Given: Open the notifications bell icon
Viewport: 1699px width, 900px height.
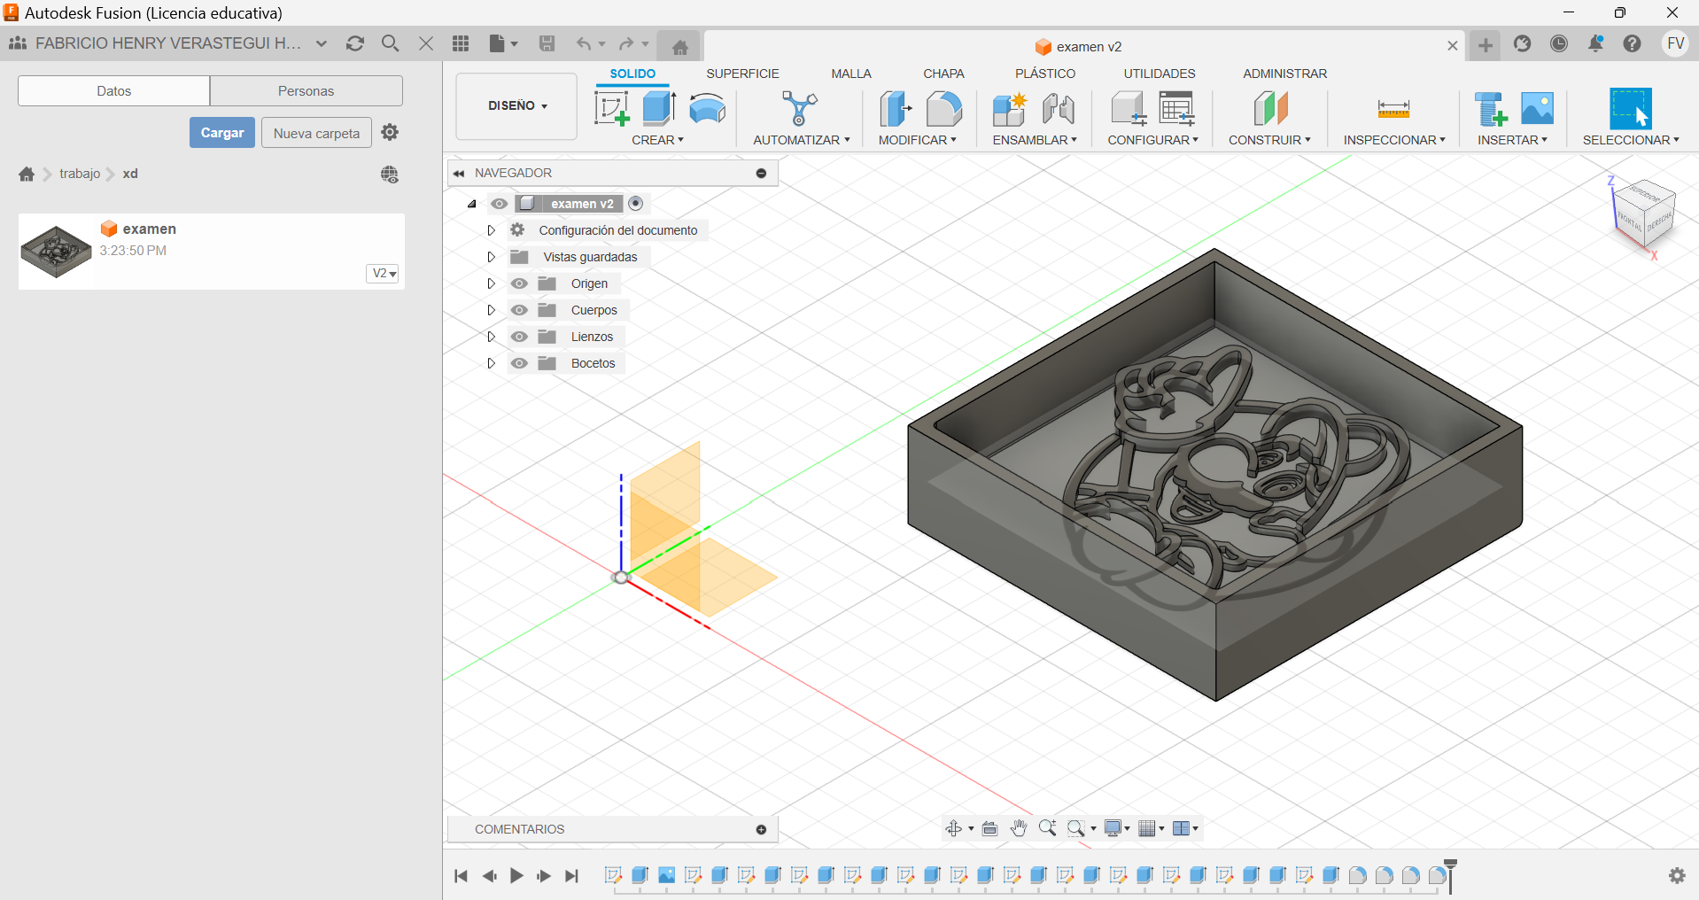Looking at the screenshot, I should (1595, 43).
